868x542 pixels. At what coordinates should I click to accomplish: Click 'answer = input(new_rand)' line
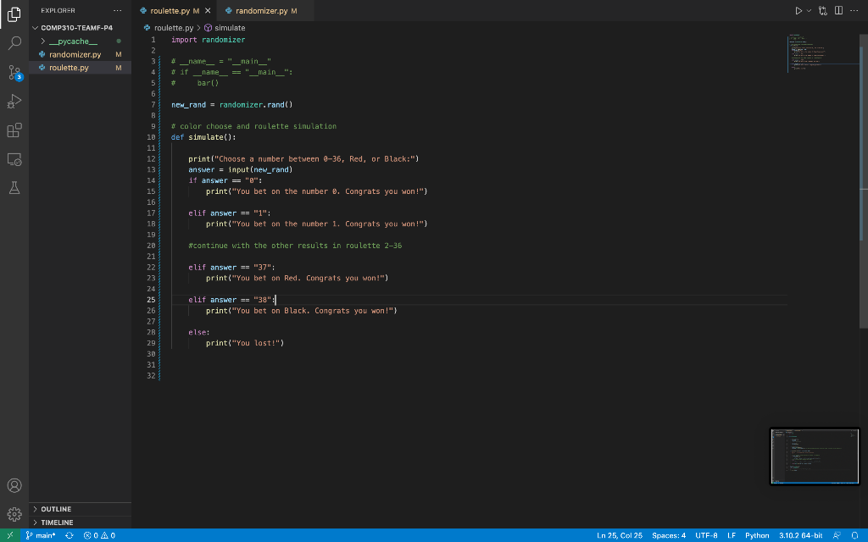[x=240, y=169]
